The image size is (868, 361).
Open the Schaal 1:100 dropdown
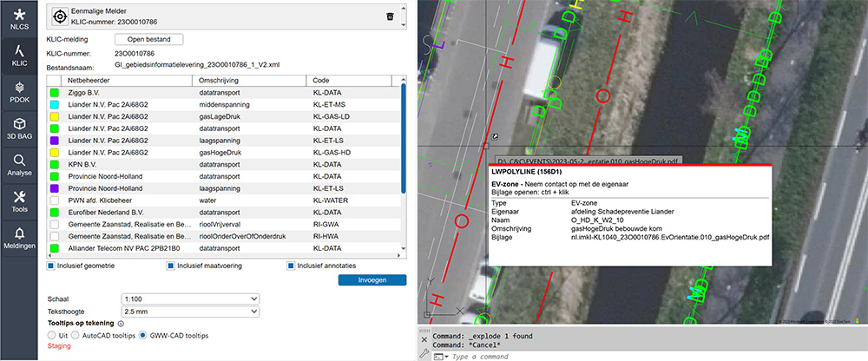[190, 299]
